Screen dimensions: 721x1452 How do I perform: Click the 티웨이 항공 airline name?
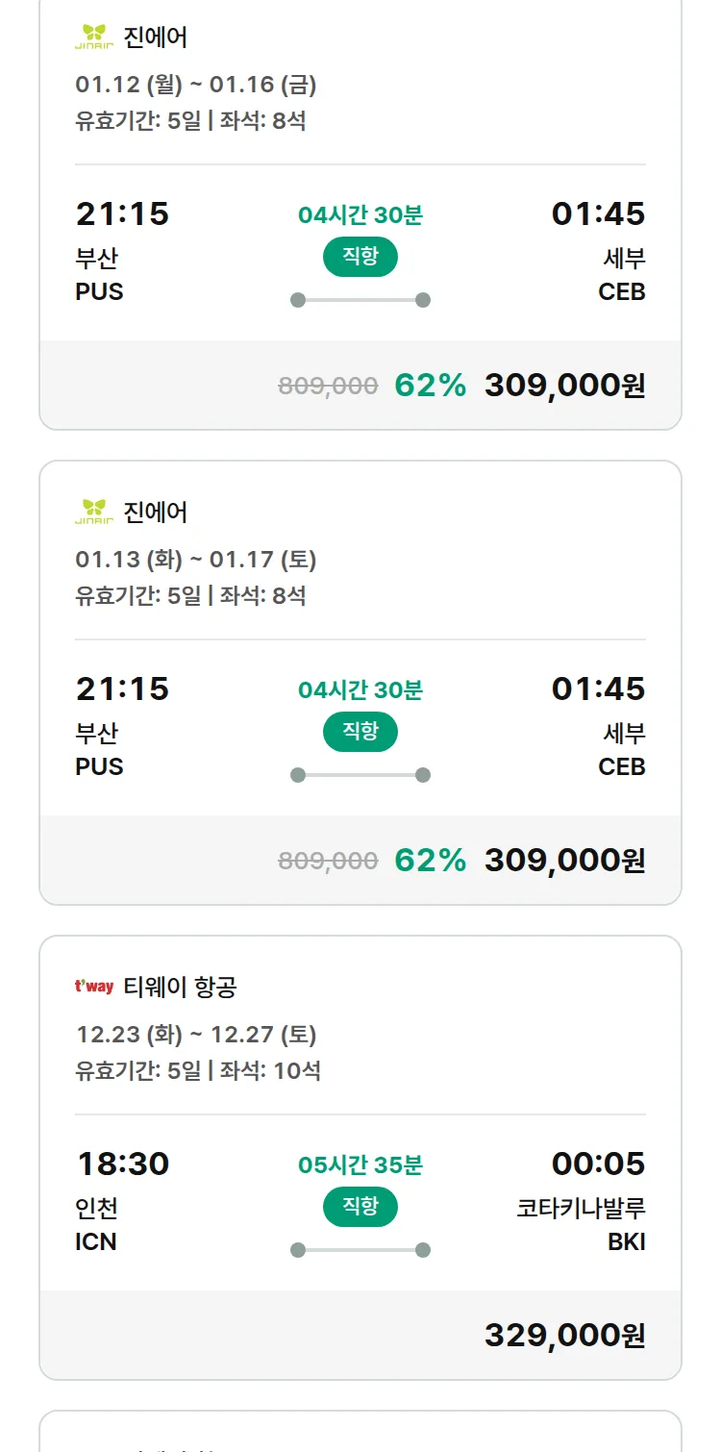(x=180, y=987)
